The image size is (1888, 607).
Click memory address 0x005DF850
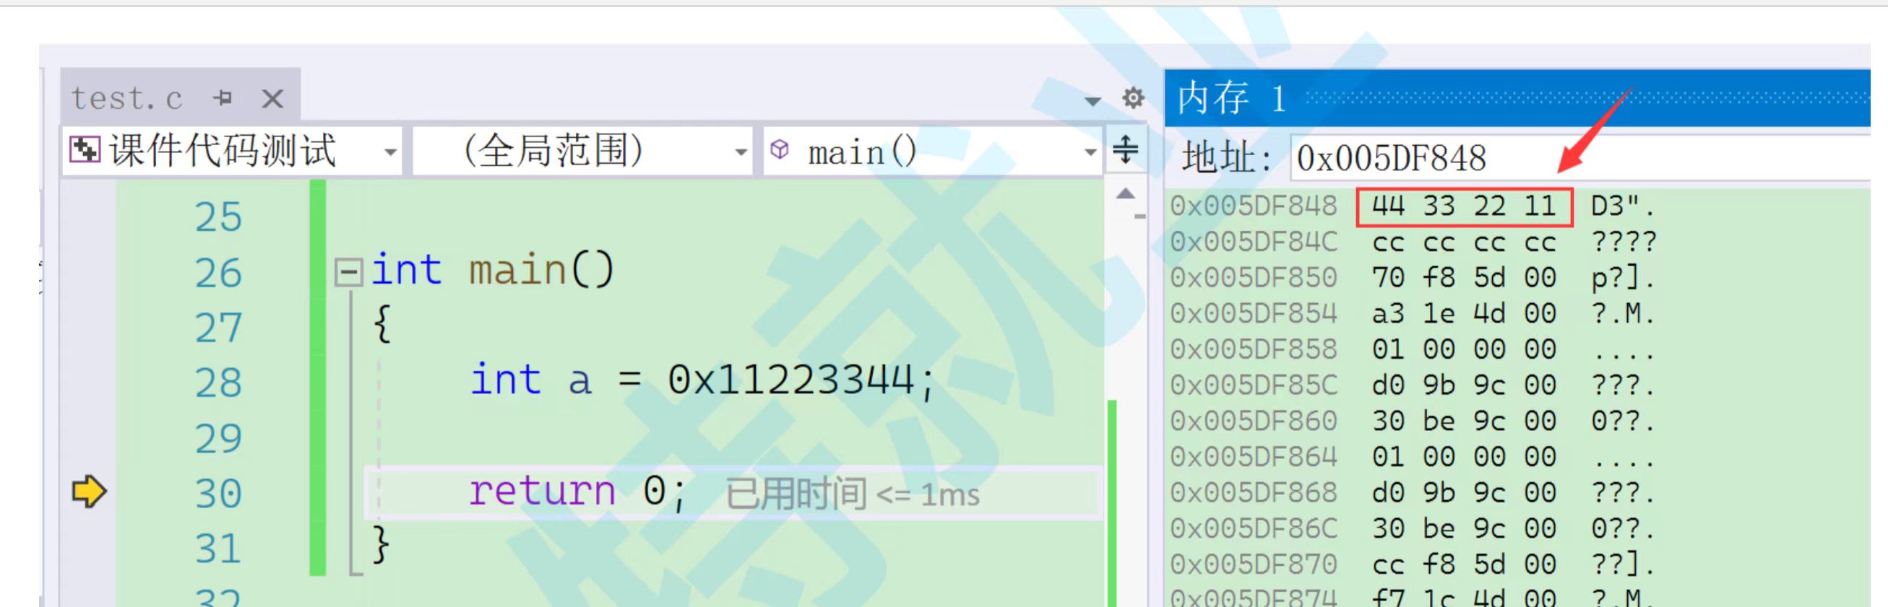pyautogui.click(x=1254, y=277)
